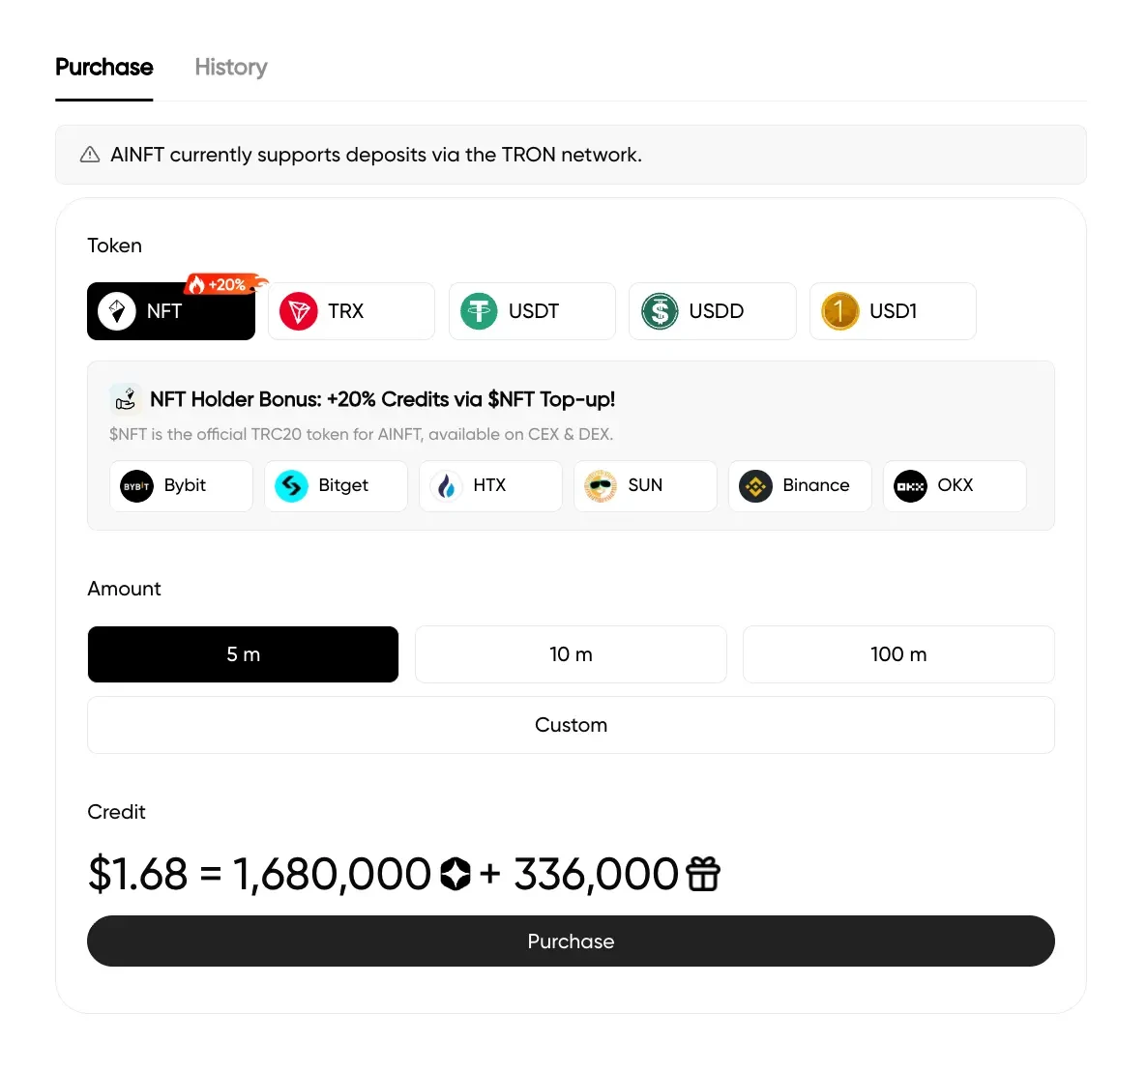The width and height of the screenshot is (1147, 1071).
Task: Click the OKX logo icon
Action: [910, 486]
